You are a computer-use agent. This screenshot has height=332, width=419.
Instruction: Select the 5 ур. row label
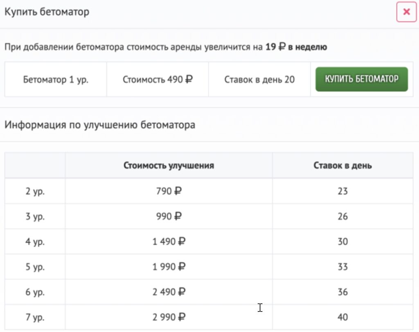pyautogui.click(x=35, y=267)
